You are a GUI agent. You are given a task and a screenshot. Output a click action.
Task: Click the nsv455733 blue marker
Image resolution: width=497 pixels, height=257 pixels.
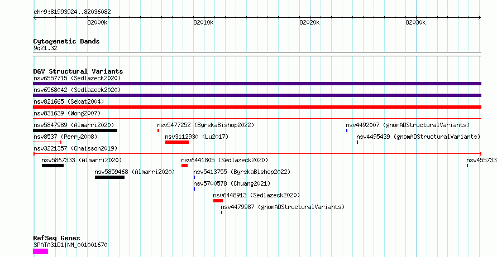point(467,166)
